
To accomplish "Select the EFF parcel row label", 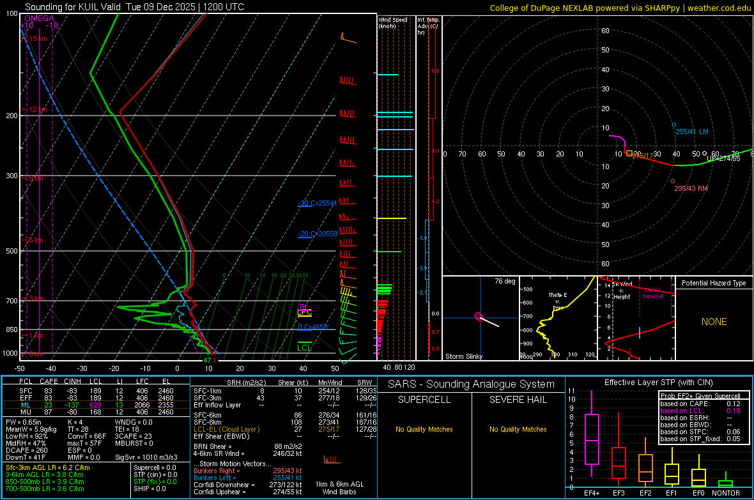I will (26, 398).
